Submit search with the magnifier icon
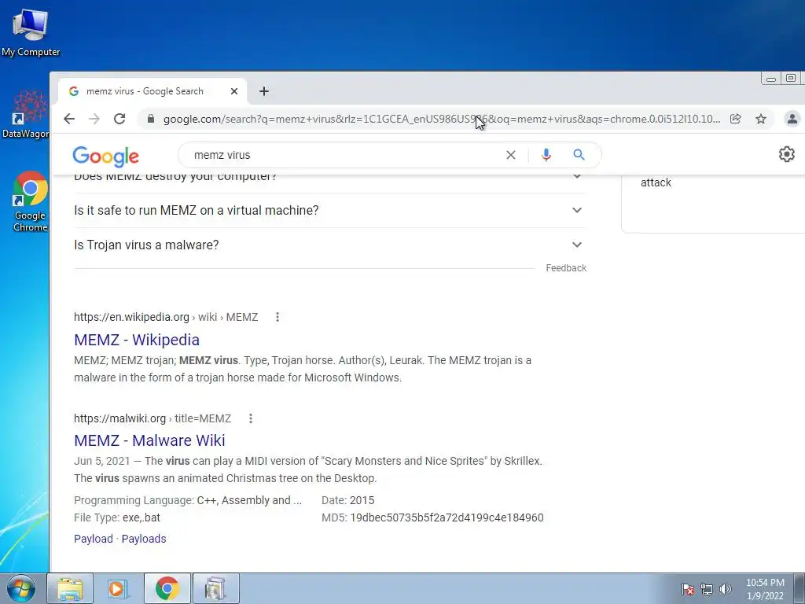The image size is (805, 604). click(579, 155)
